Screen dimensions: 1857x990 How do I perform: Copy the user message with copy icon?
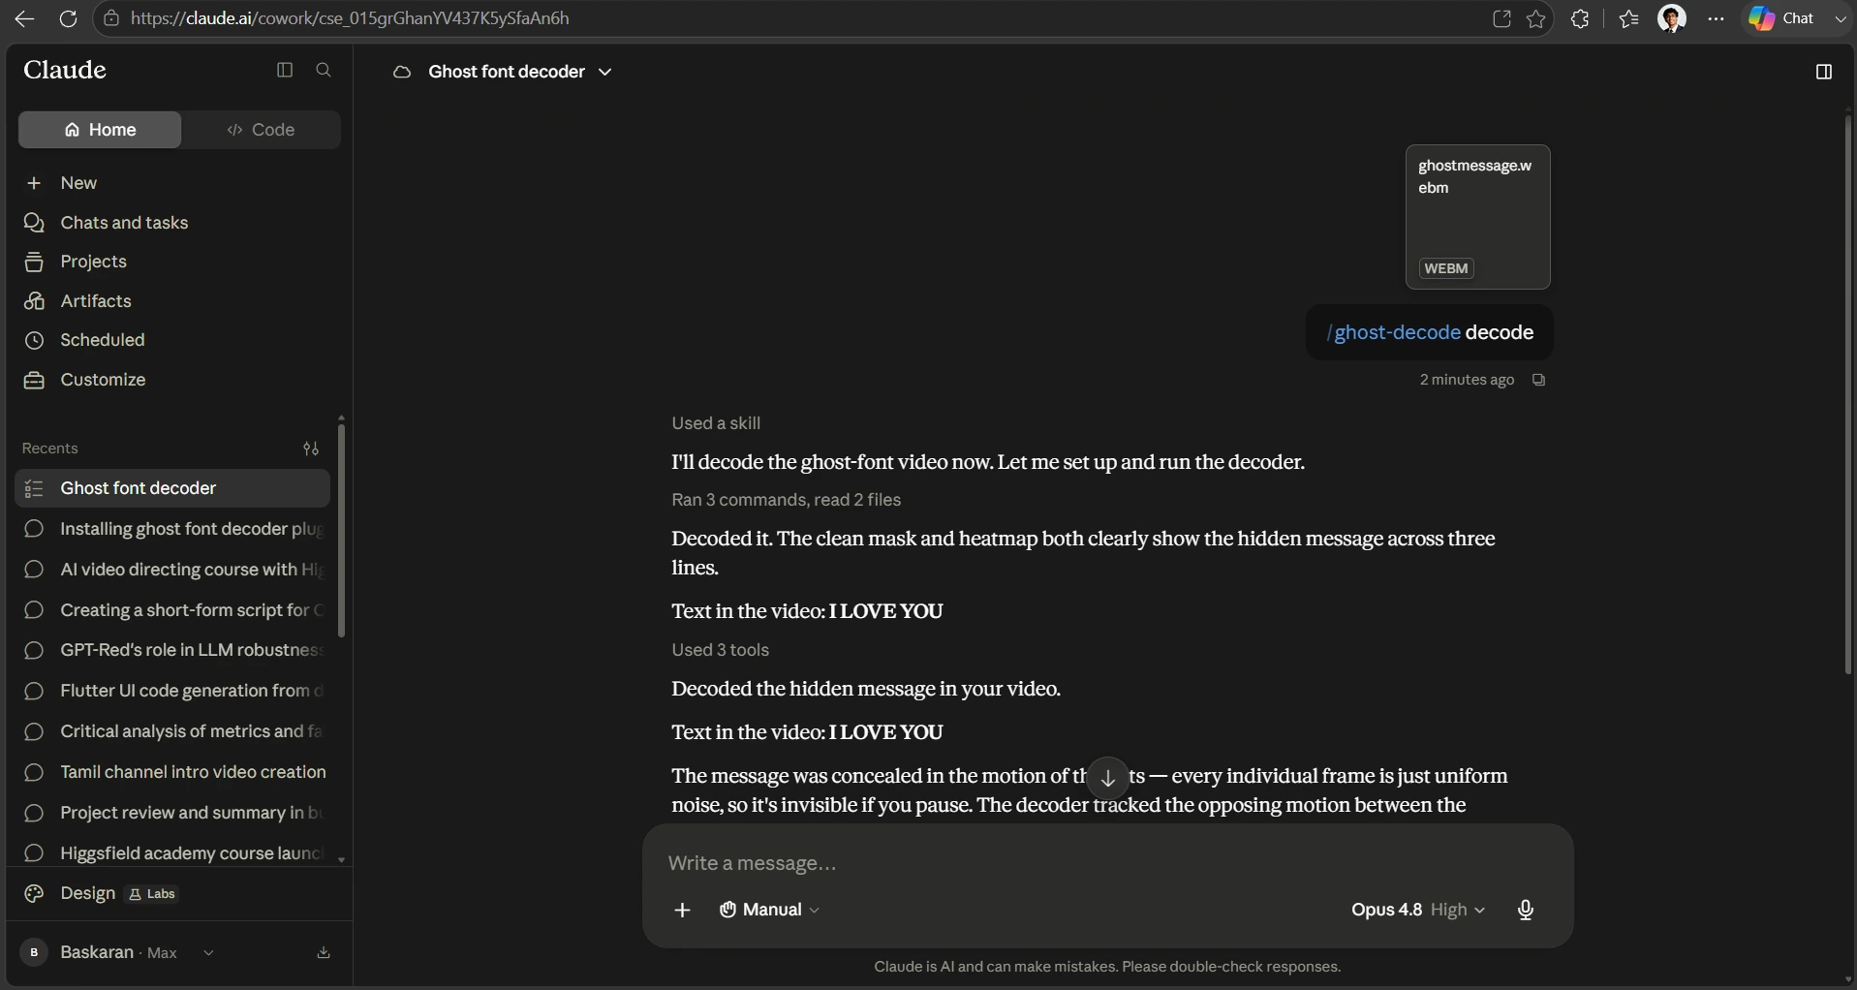pyautogui.click(x=1538, y=380)
